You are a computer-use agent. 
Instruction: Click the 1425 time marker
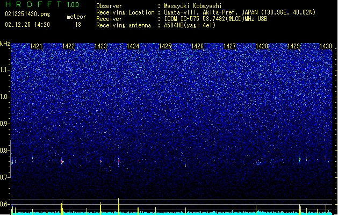point(165,46)
